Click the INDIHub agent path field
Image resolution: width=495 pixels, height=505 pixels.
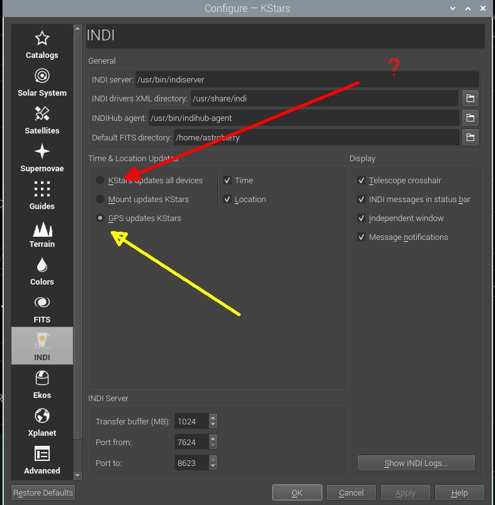(304, 118)
